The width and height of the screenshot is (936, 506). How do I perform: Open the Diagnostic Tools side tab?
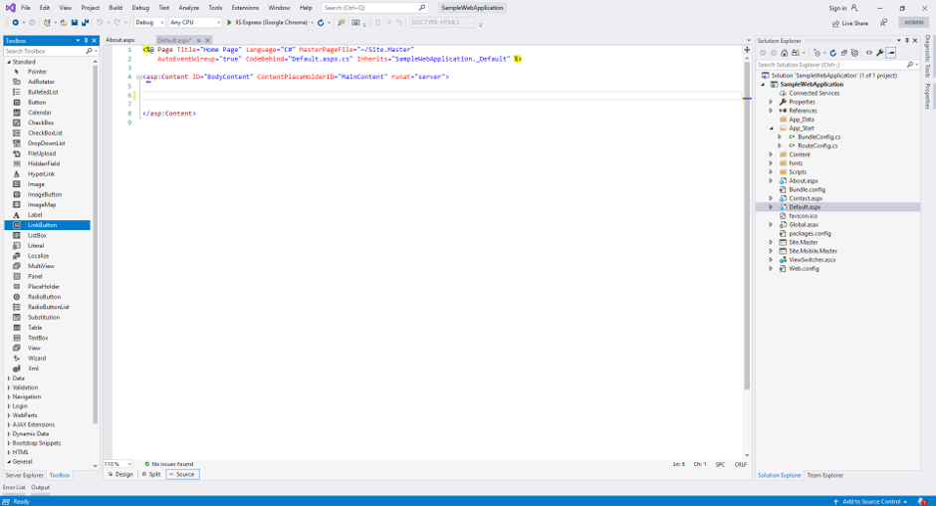point(927,57)
